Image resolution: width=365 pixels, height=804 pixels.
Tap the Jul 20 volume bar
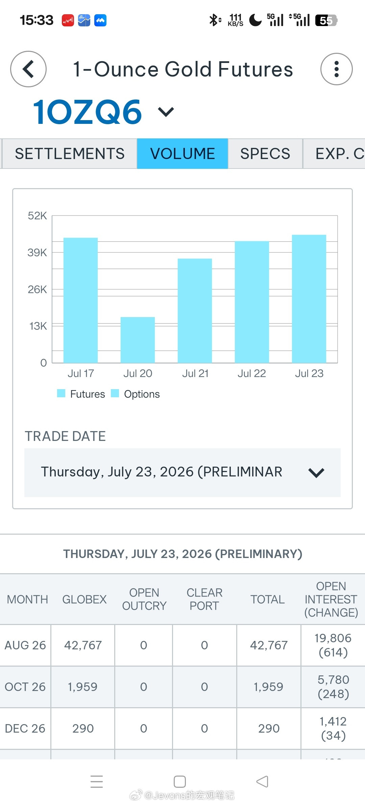(138, 340)
